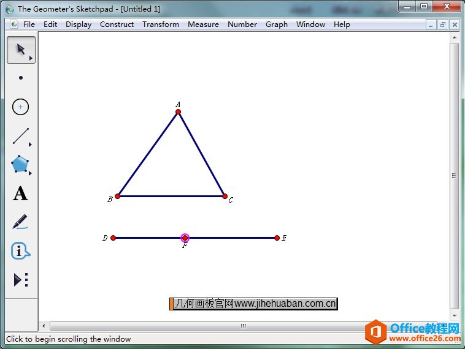Select point A at triangle apex
This screenshot has height=349, width=465.
[178, 111]
